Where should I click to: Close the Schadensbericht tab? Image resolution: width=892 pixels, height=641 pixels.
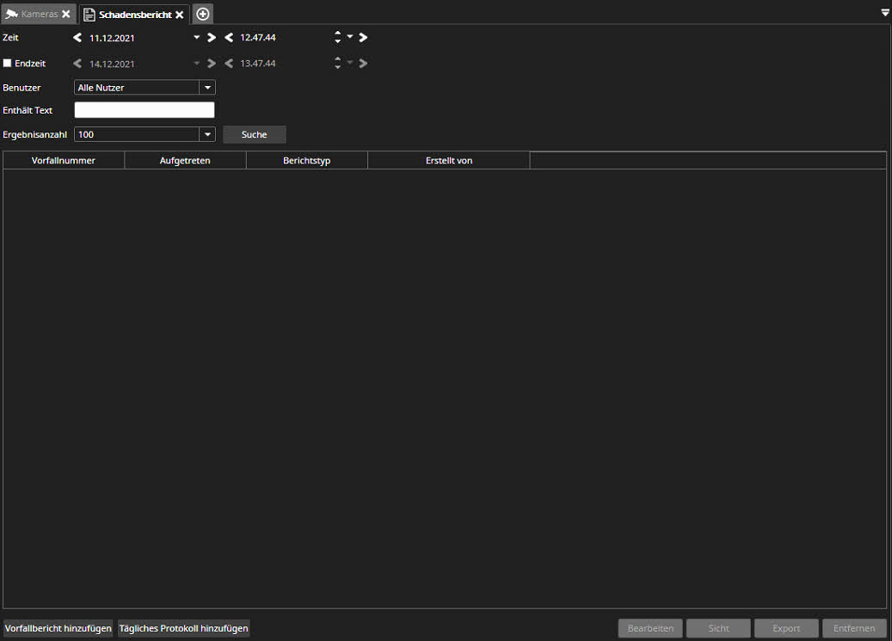tap(179, 15)
